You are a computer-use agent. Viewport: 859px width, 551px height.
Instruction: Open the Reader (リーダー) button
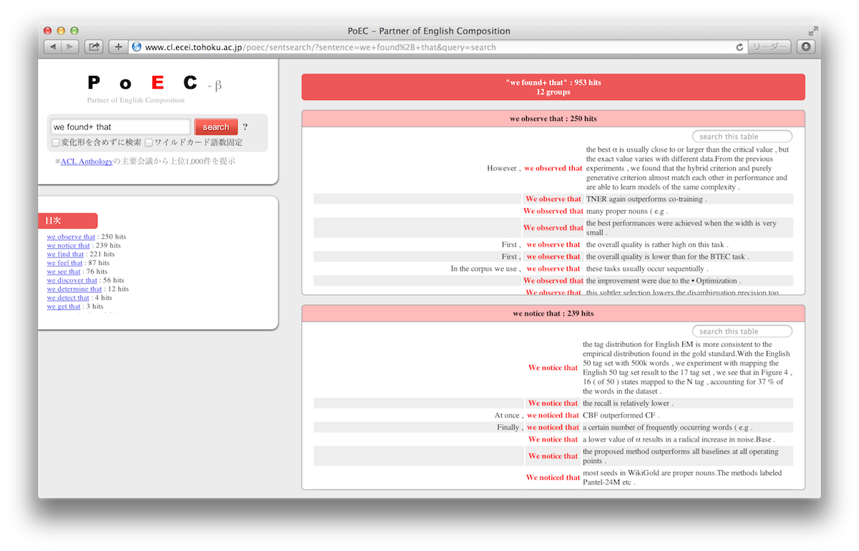coord(770,47)
